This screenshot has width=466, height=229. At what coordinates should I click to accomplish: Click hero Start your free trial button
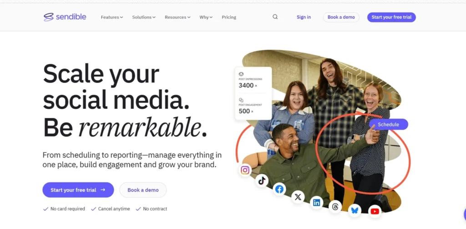coord(78,190)
